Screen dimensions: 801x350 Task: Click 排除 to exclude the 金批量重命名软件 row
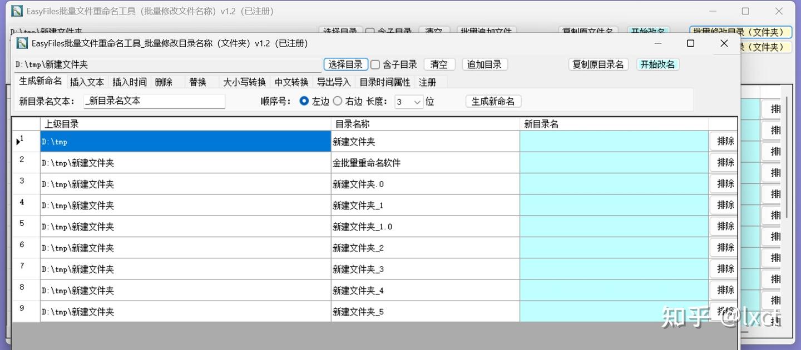tap(724, 162)
